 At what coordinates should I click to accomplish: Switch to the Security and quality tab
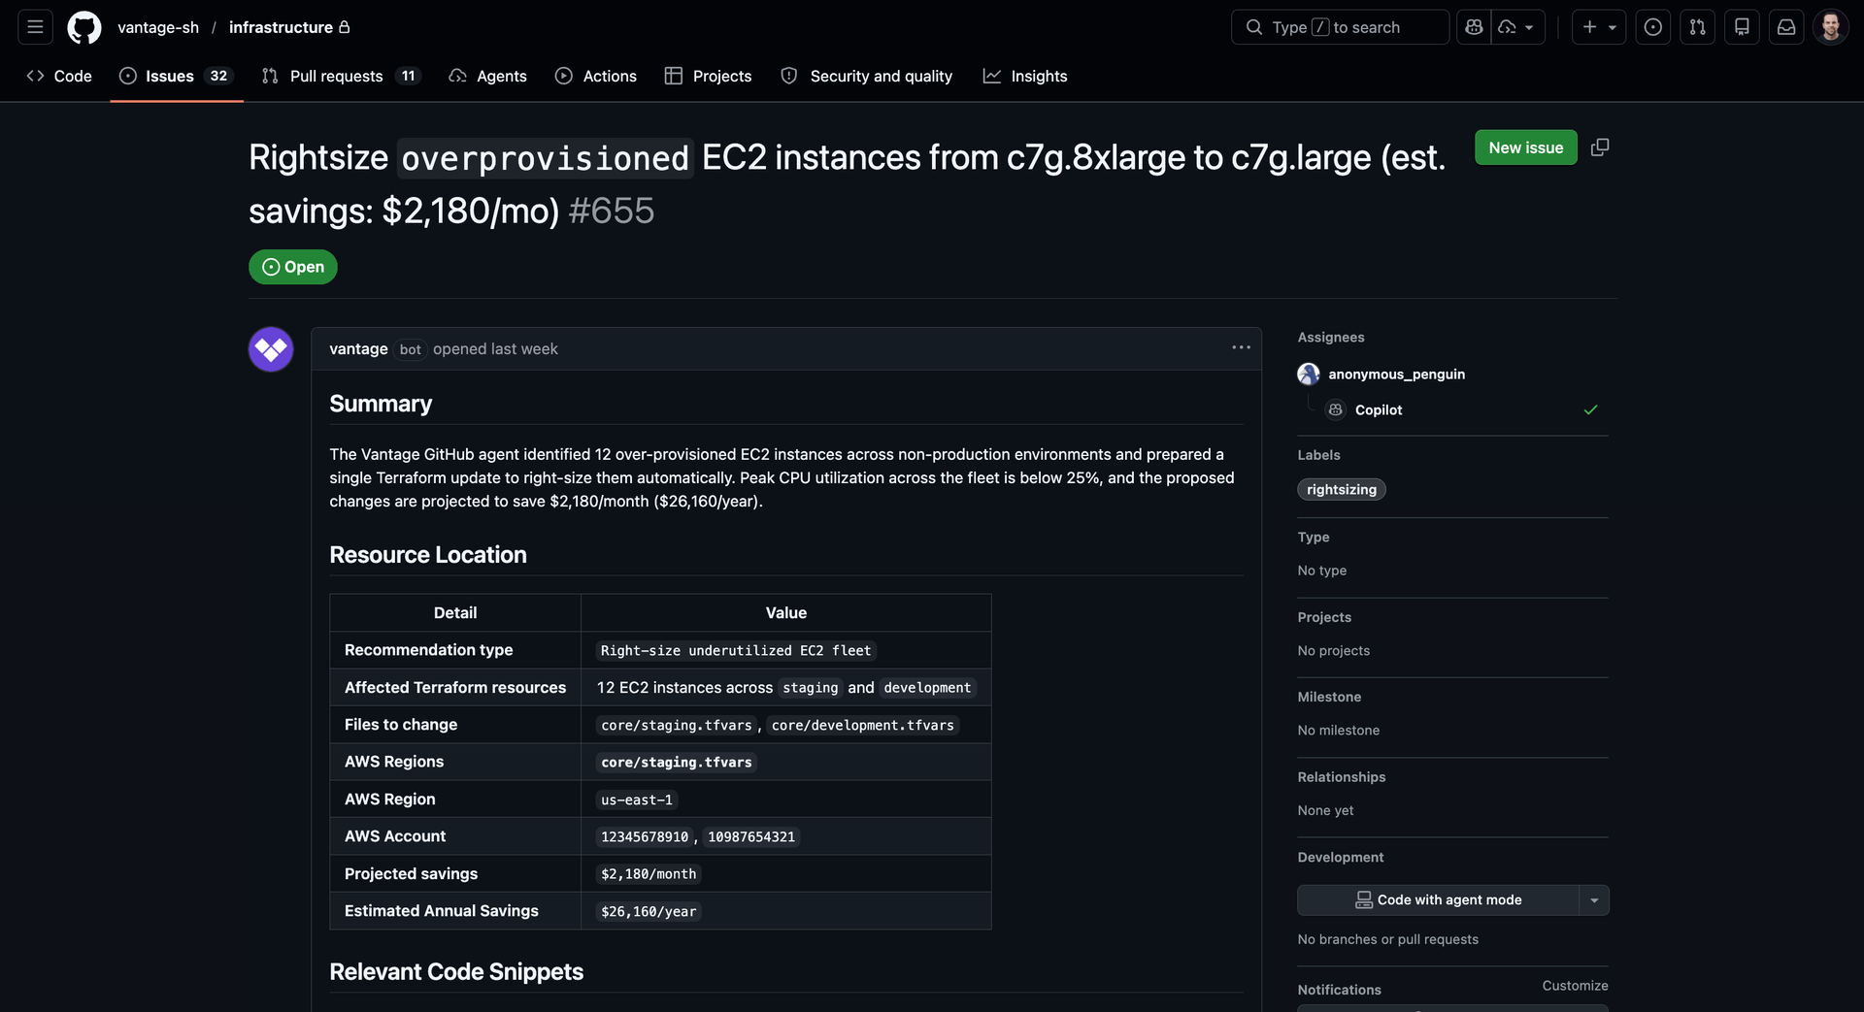(x=866, y=76)
